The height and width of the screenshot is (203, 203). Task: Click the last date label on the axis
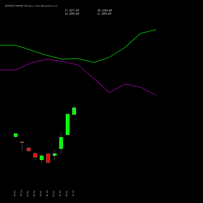[73, 193]
